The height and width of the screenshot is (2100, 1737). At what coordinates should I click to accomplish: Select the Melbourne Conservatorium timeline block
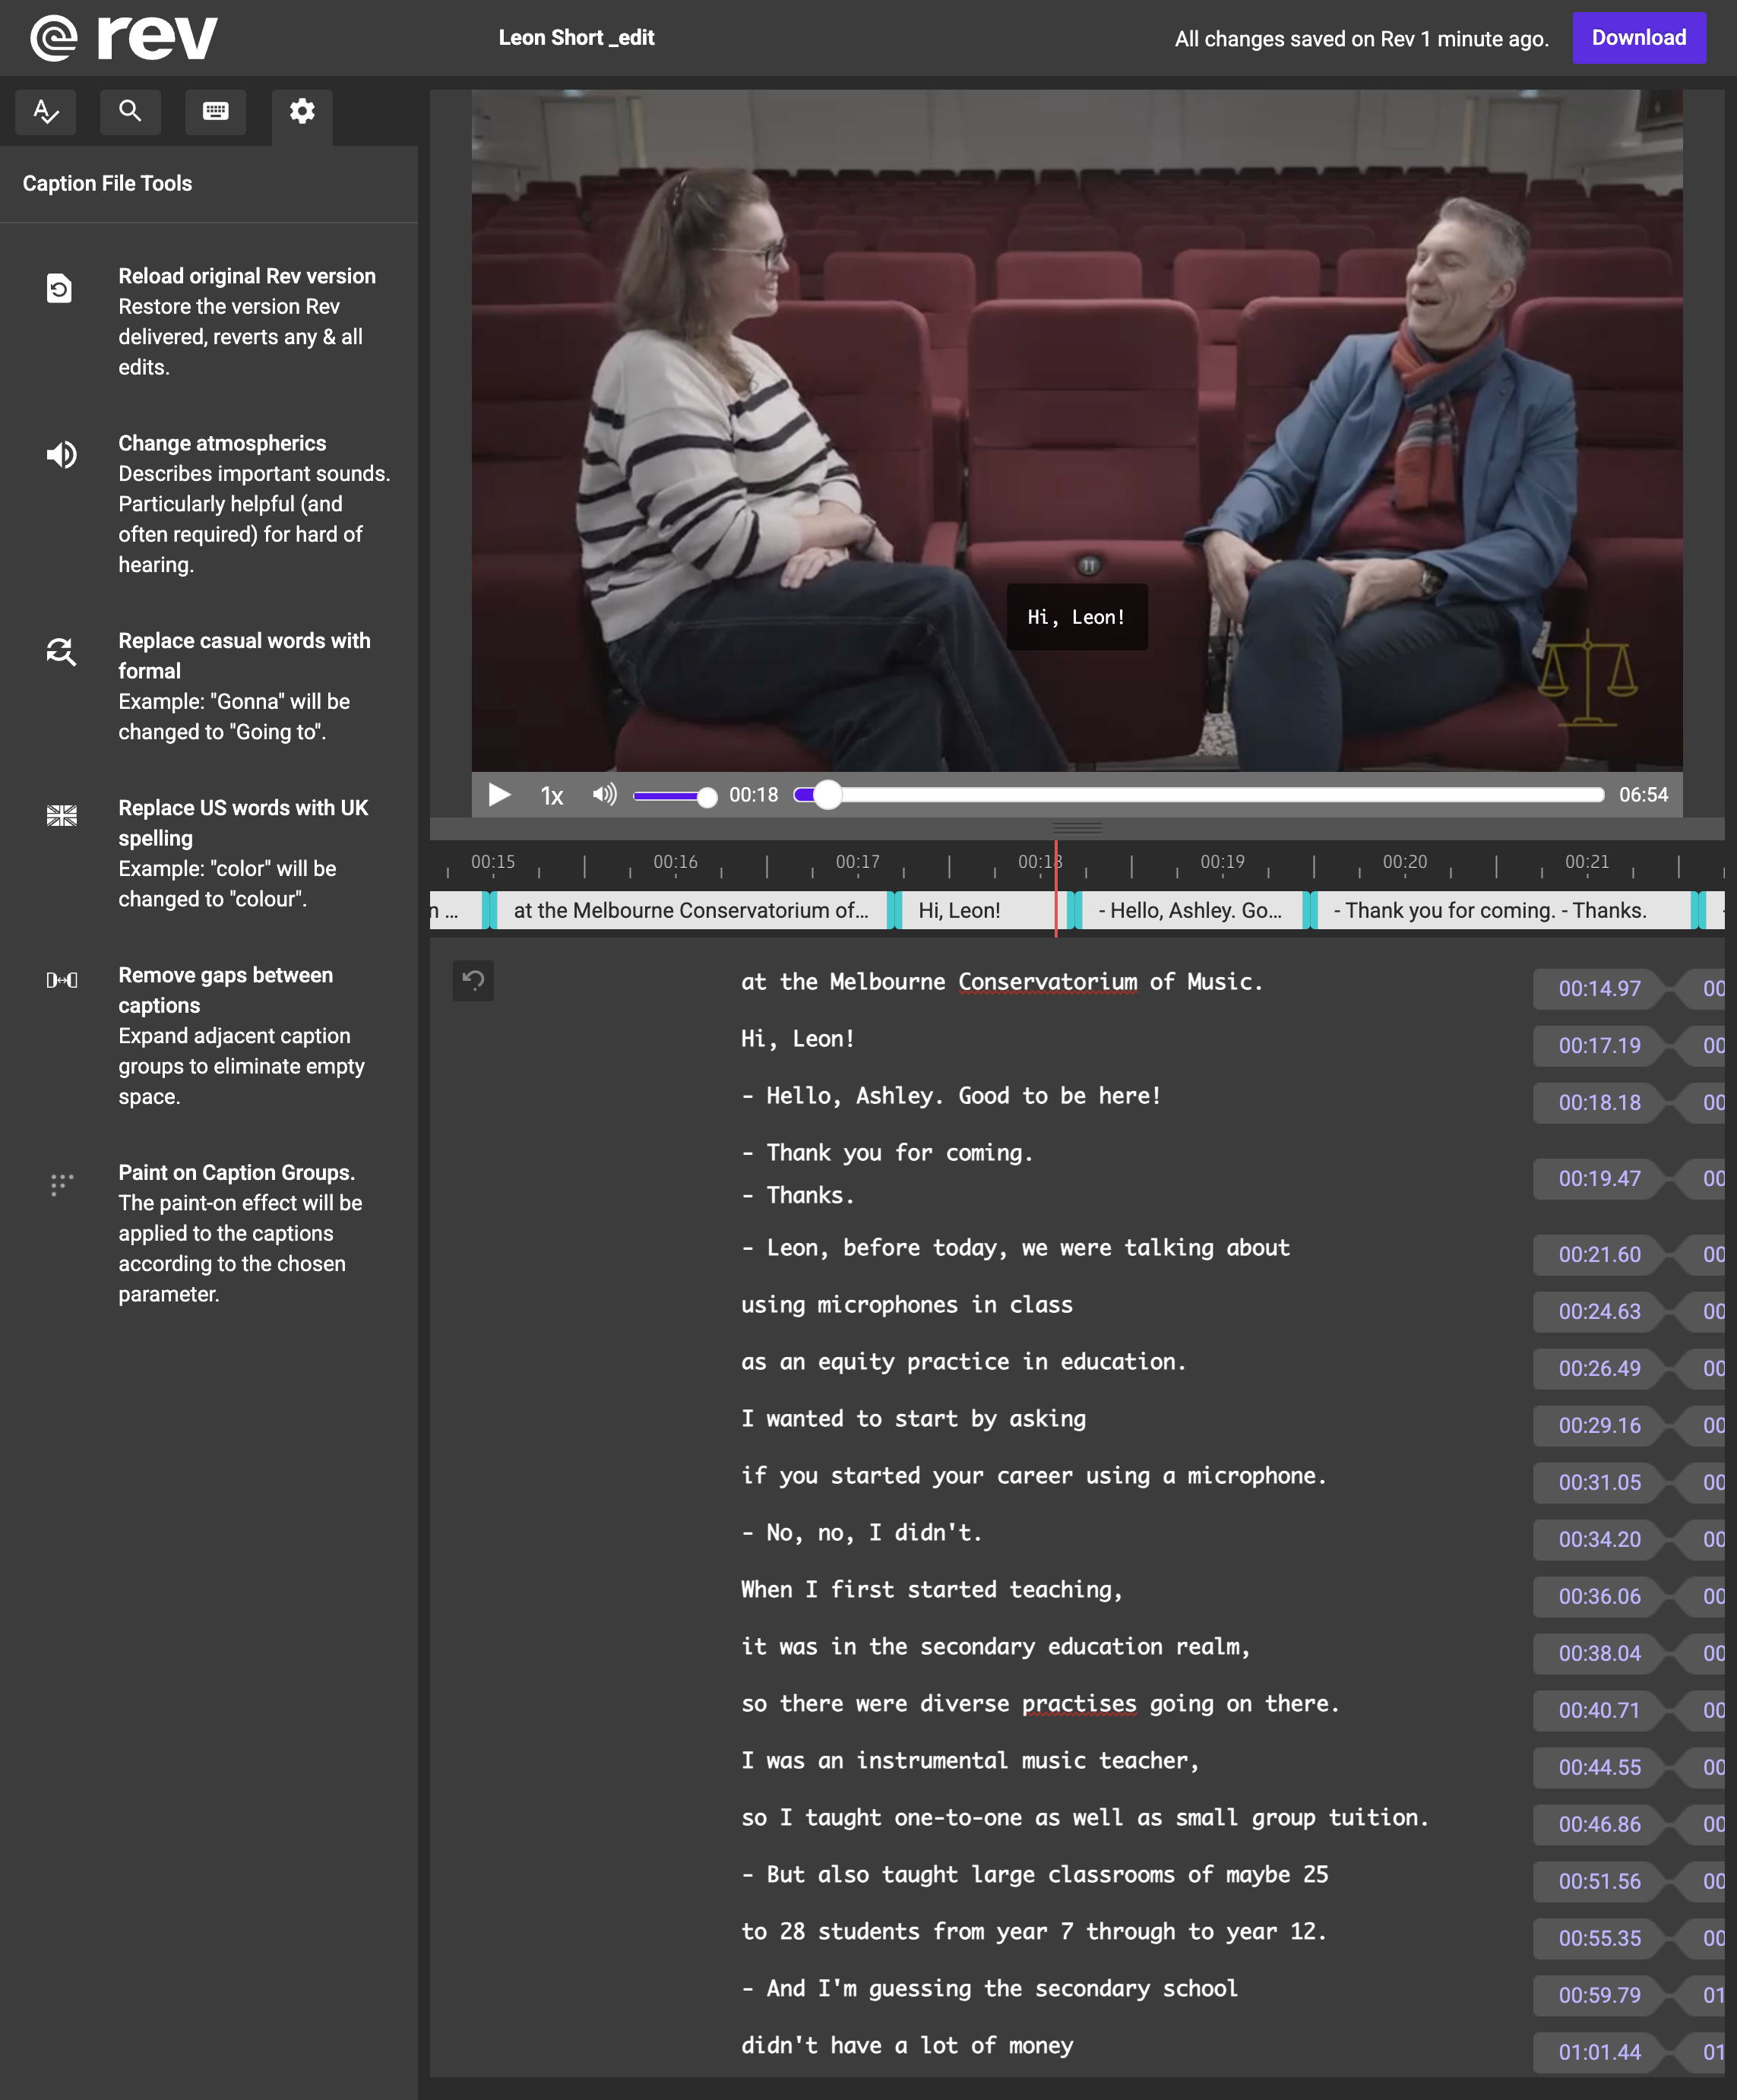coord(691,910)
